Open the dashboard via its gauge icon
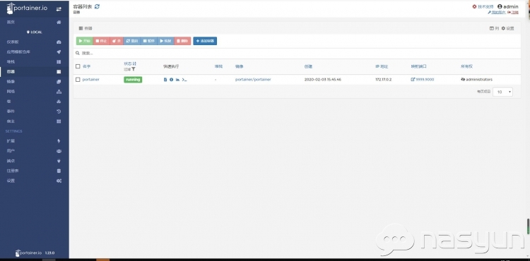The image size is (530, 261). pos(59,42)
